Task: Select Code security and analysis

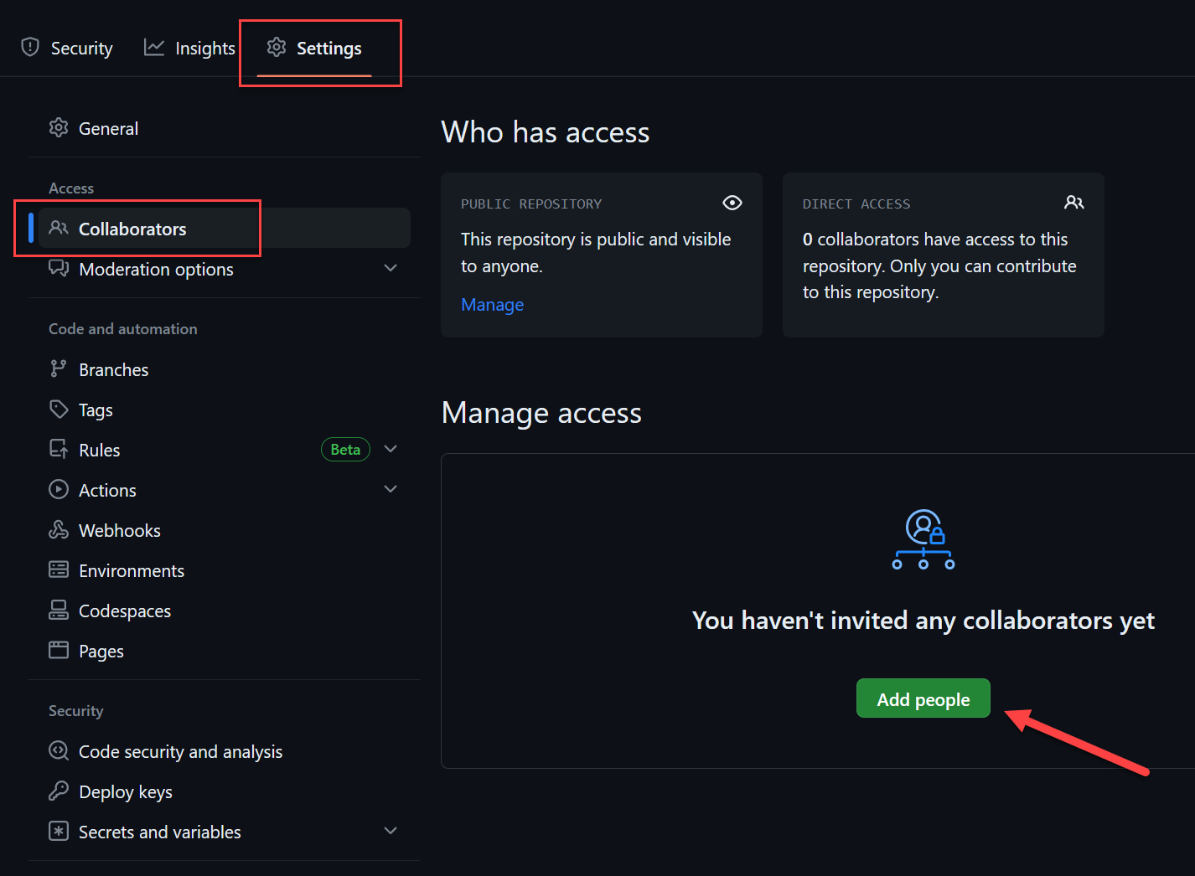Action: [180, 751]
